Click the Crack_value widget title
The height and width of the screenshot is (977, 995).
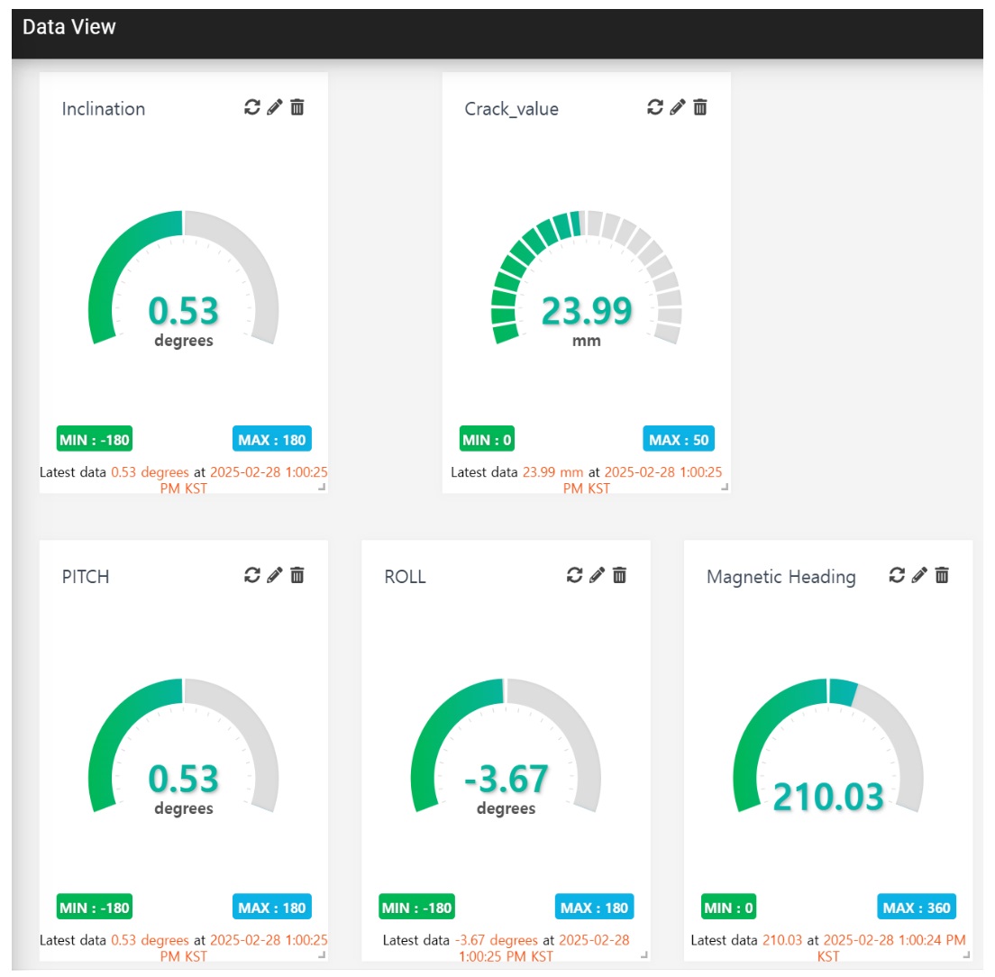click(511, 109)
